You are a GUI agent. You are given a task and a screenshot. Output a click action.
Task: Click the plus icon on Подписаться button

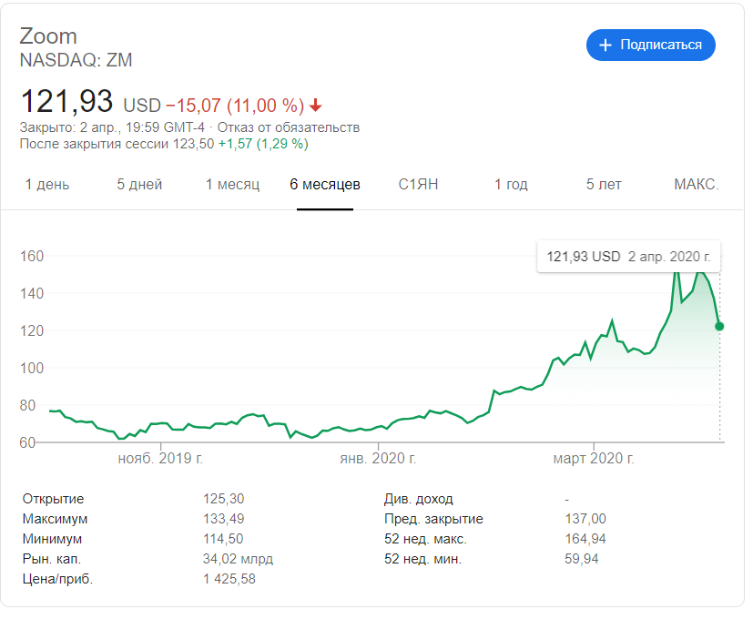pyautogui.click(x=605, y=46)
